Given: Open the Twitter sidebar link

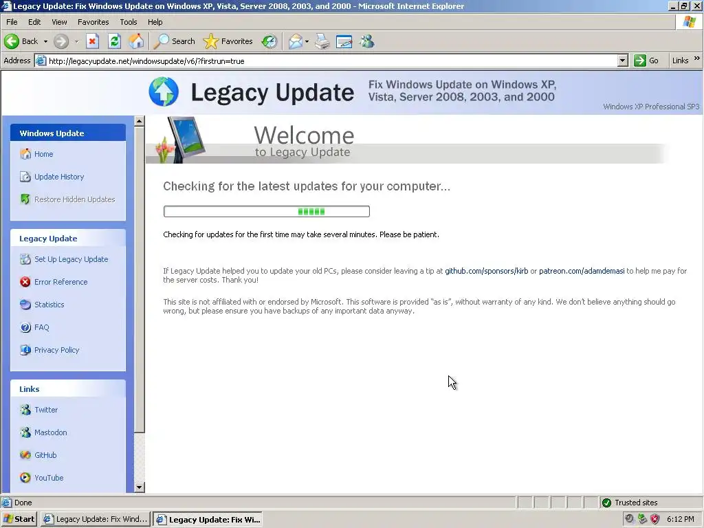Looking at the screenshot, I should pyautogui.click(x=46, y=410).
